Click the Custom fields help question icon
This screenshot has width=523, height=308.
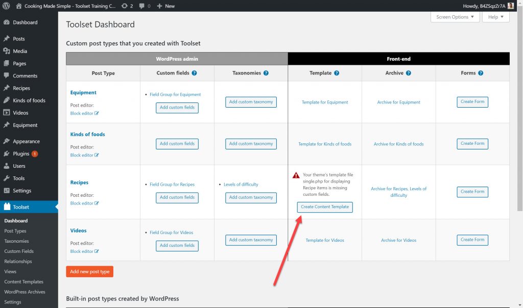[194, 73]
